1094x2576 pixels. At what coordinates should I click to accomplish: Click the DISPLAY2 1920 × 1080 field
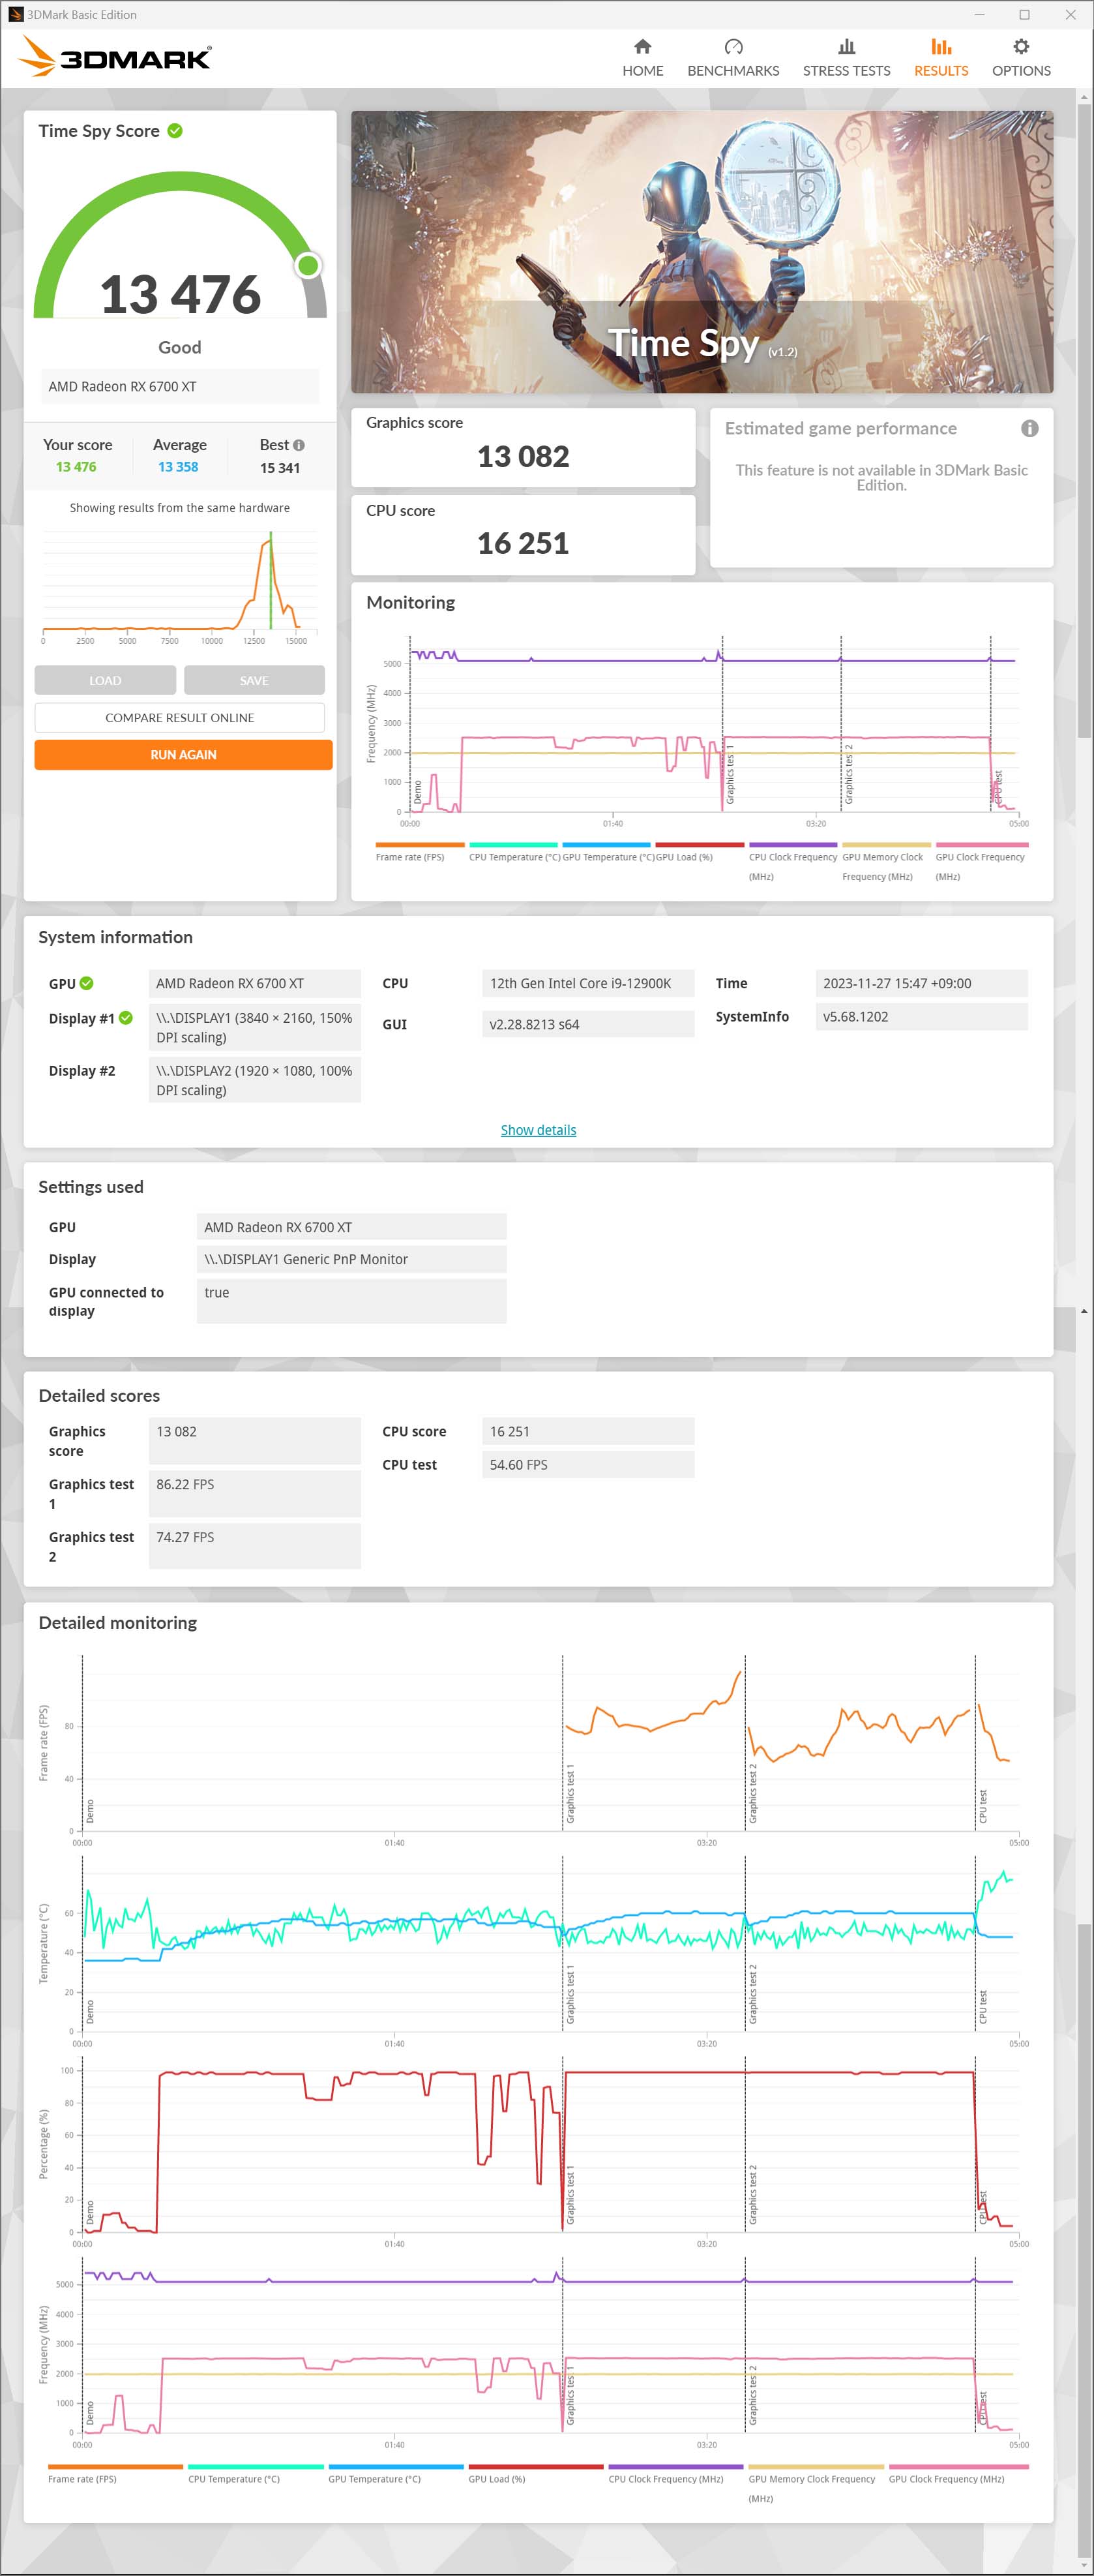255,1080
